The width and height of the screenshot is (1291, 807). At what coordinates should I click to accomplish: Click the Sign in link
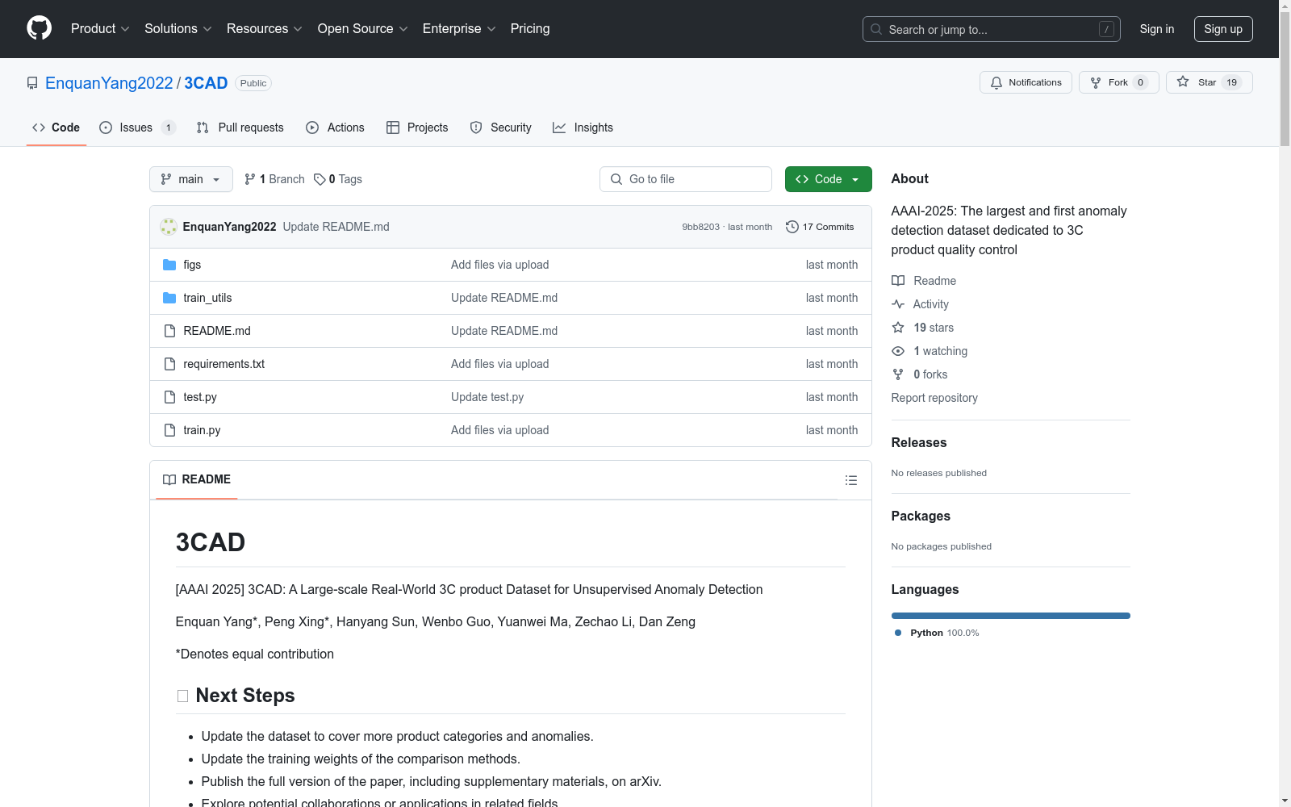(x=1157, y=29)
